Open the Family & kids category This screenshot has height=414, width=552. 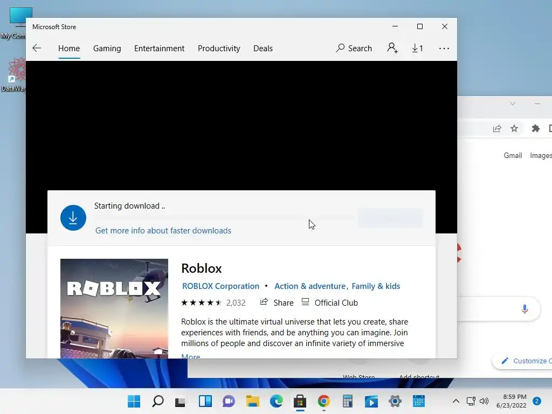376,286
